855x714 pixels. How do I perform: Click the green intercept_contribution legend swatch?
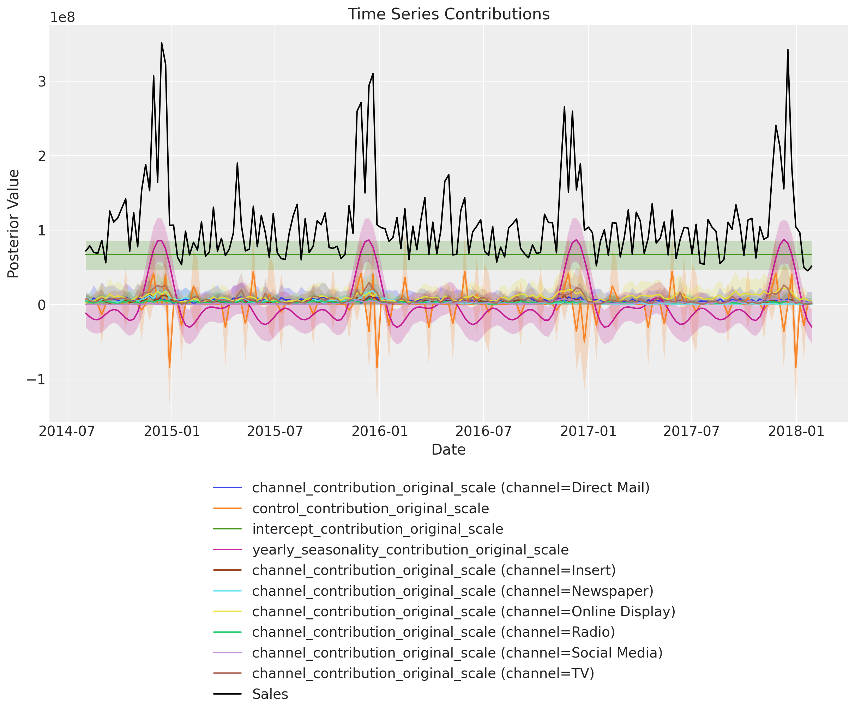point(227,529)
